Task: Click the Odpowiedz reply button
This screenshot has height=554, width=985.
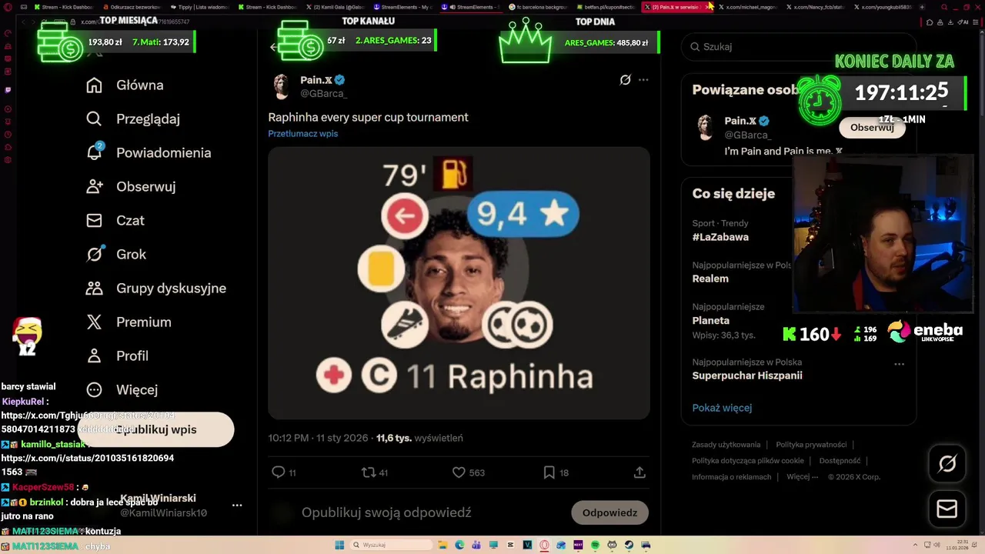Action: coord(609,512)
